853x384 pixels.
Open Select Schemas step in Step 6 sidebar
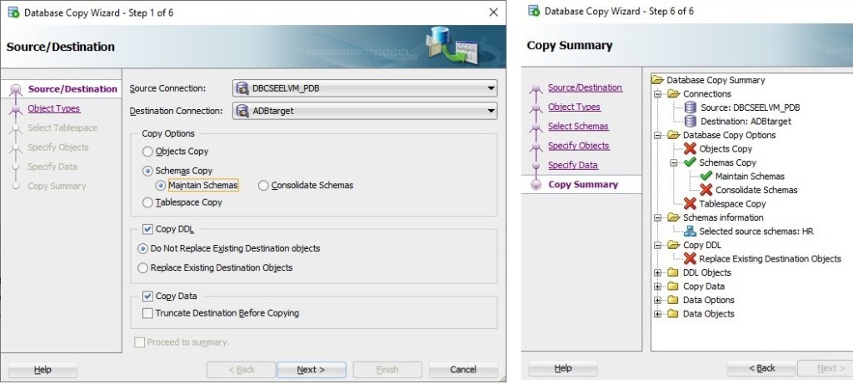point(578,126)
